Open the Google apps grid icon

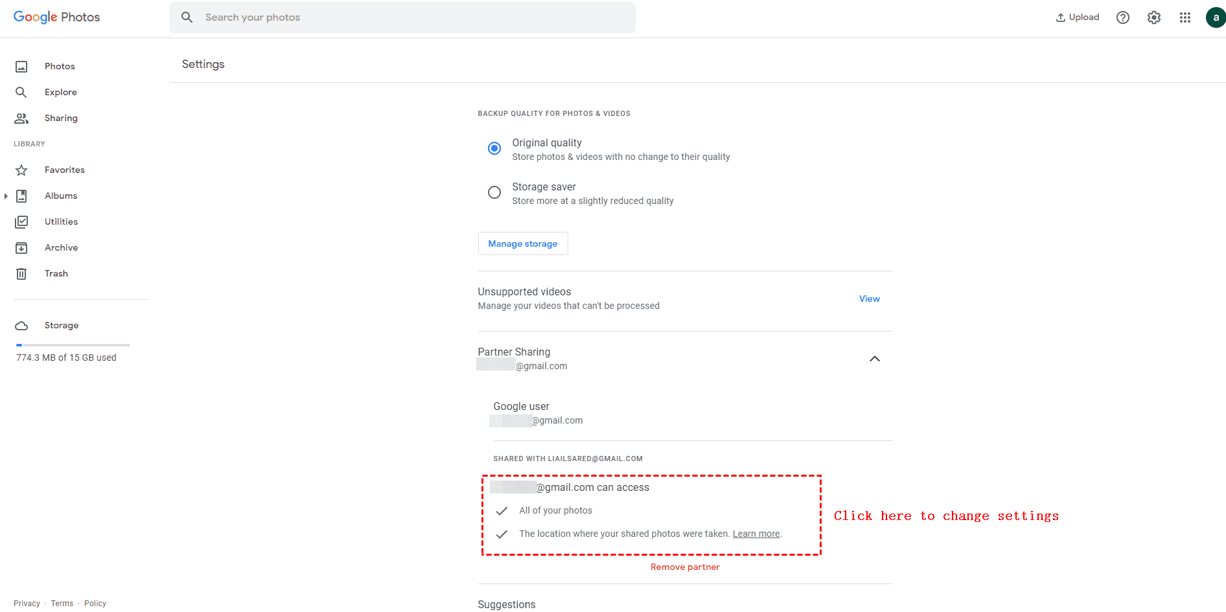click(x=1185, y=17)
